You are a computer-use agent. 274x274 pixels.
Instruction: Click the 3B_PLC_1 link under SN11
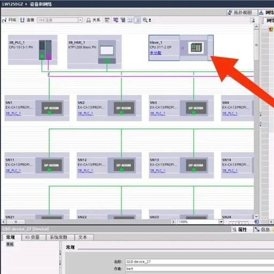click(x=13, y=171)
